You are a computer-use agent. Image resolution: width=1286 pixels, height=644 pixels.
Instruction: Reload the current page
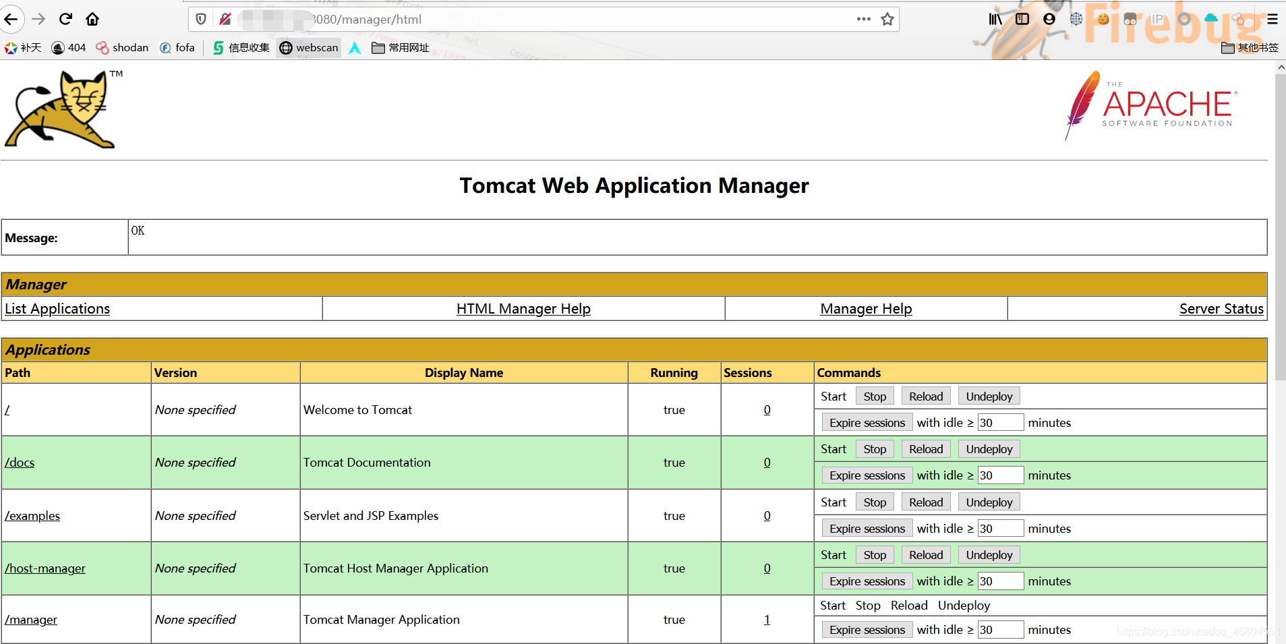tap(65, 19)
